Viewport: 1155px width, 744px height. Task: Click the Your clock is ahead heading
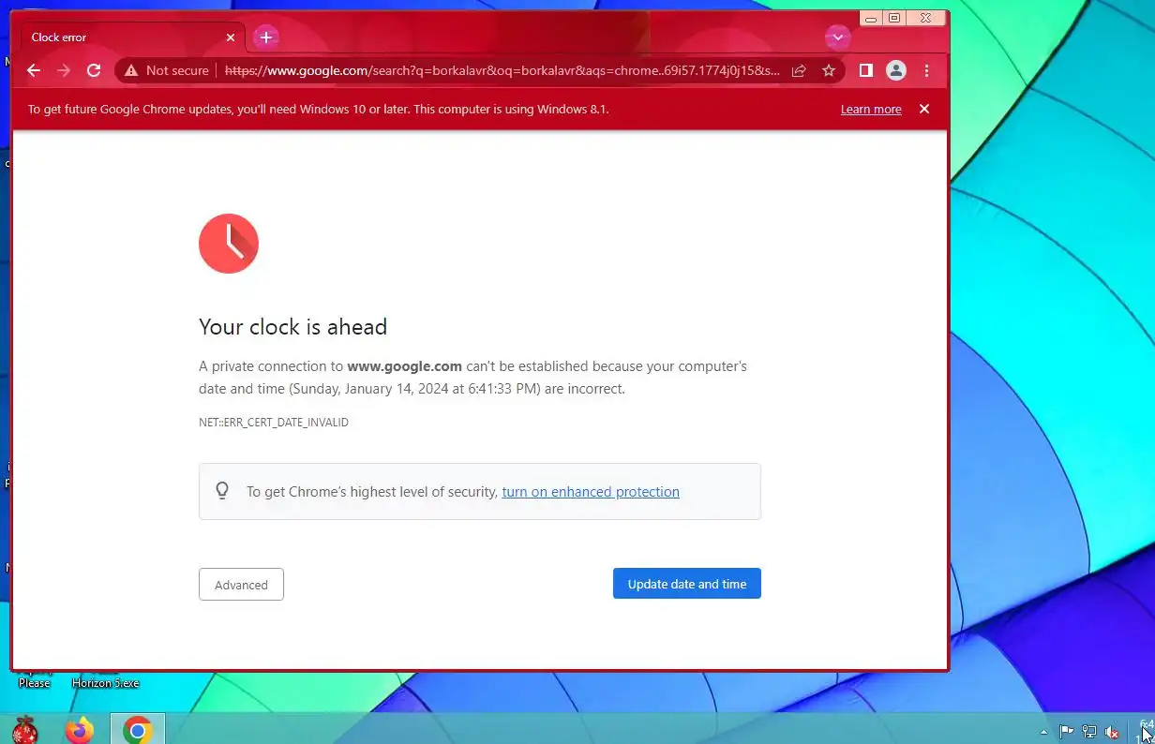pos(292,327)
